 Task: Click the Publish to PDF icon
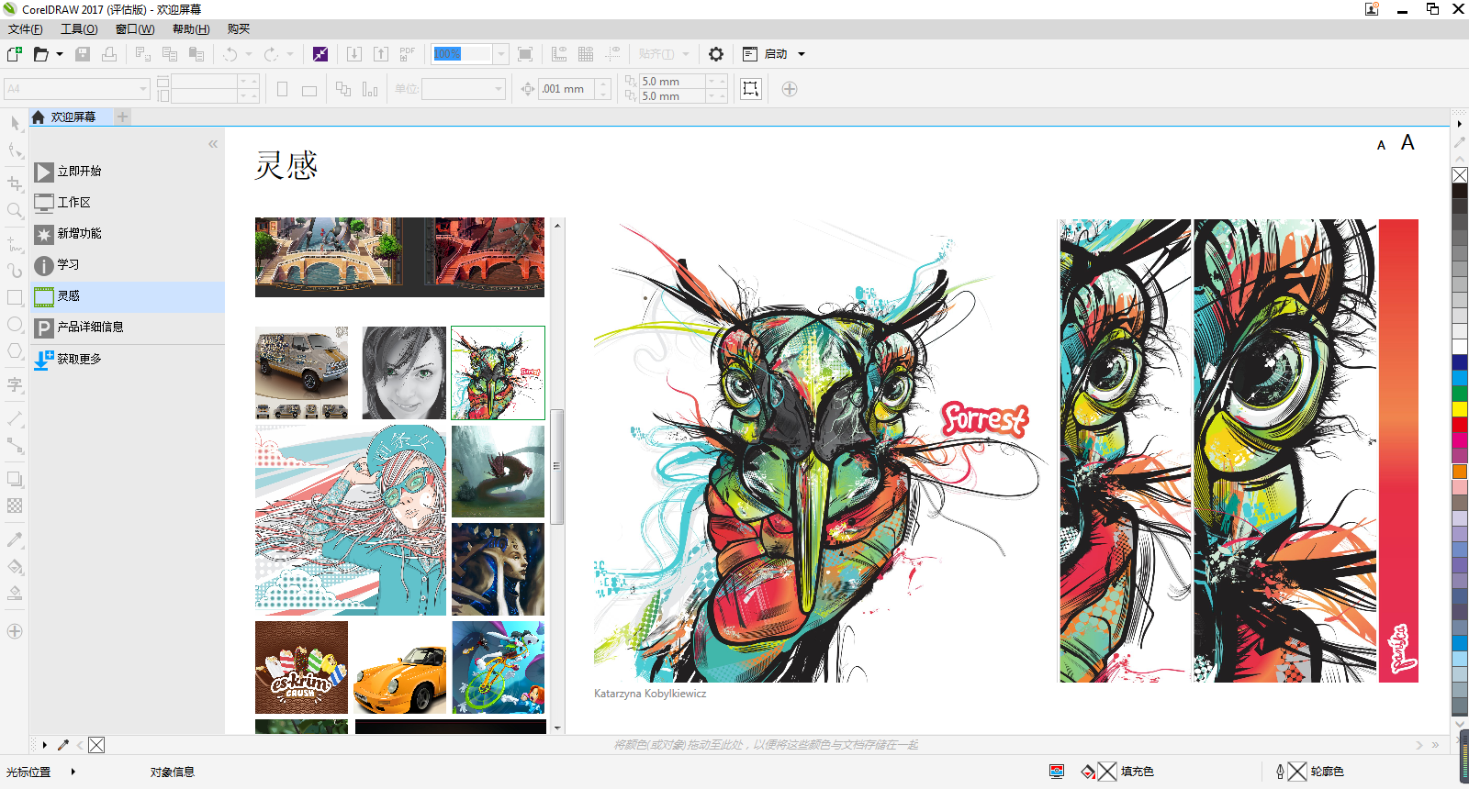point(408,54)
